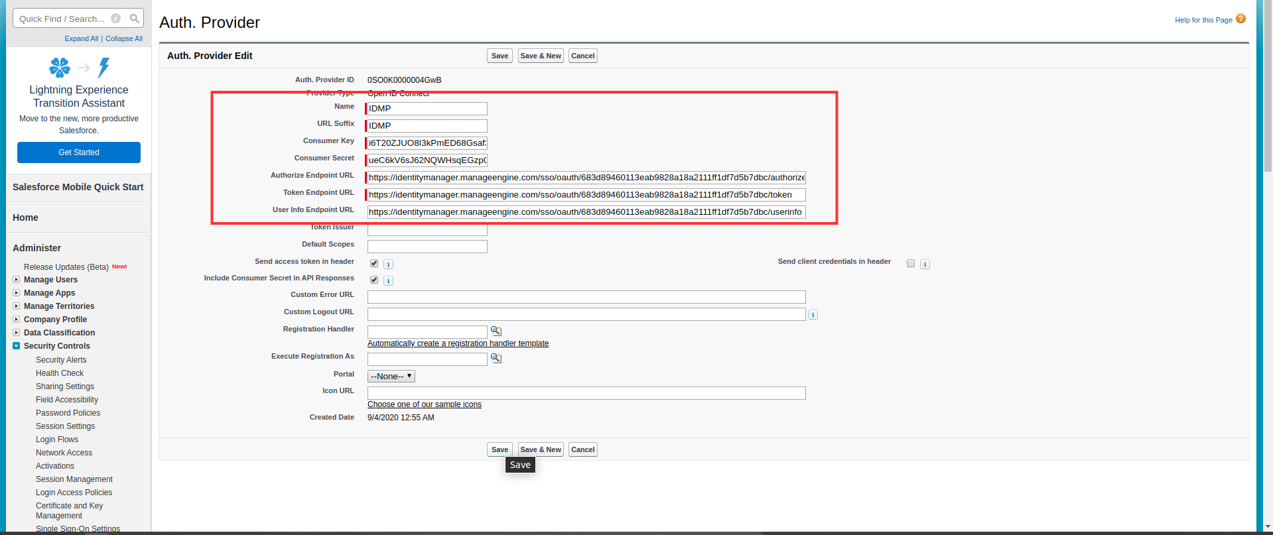Open Login Flows in sidebar
1273x535 pixels.
[57, 440]
